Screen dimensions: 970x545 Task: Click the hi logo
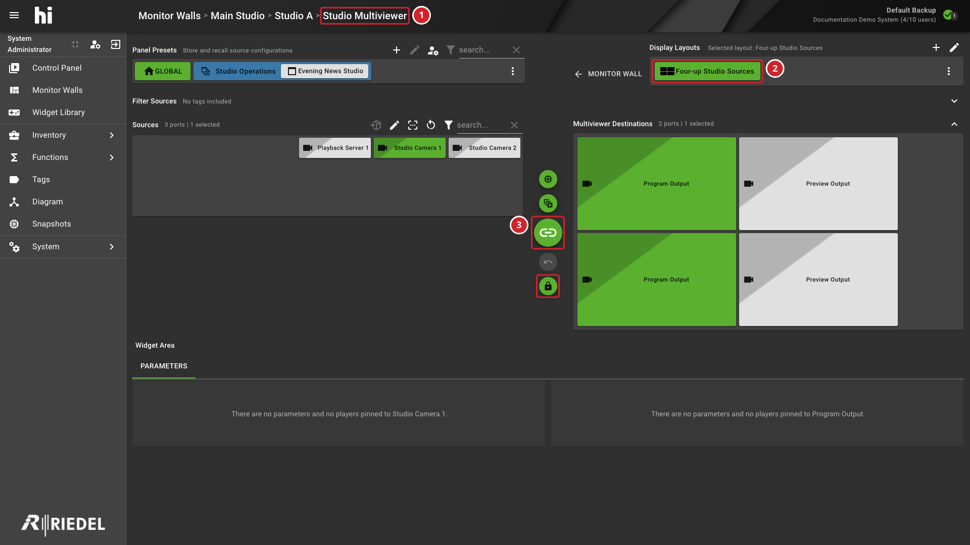pos(43,15)
